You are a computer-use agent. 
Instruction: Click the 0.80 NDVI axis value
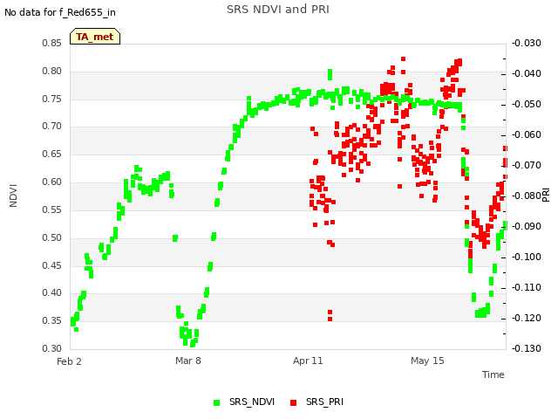[x=52, y=71]
